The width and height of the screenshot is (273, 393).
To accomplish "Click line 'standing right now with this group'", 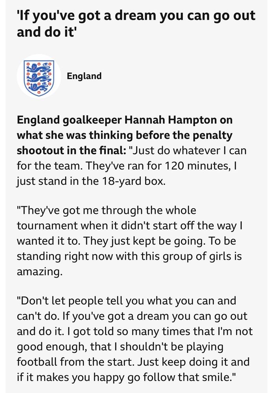I will tap(129, 256).
